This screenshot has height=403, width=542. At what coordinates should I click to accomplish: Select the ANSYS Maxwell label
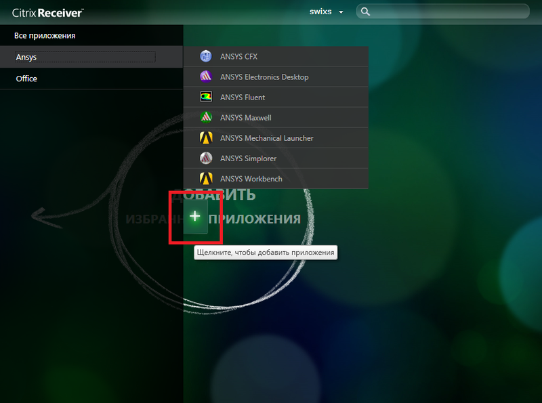pyautogui.click(x=246, y=118)
